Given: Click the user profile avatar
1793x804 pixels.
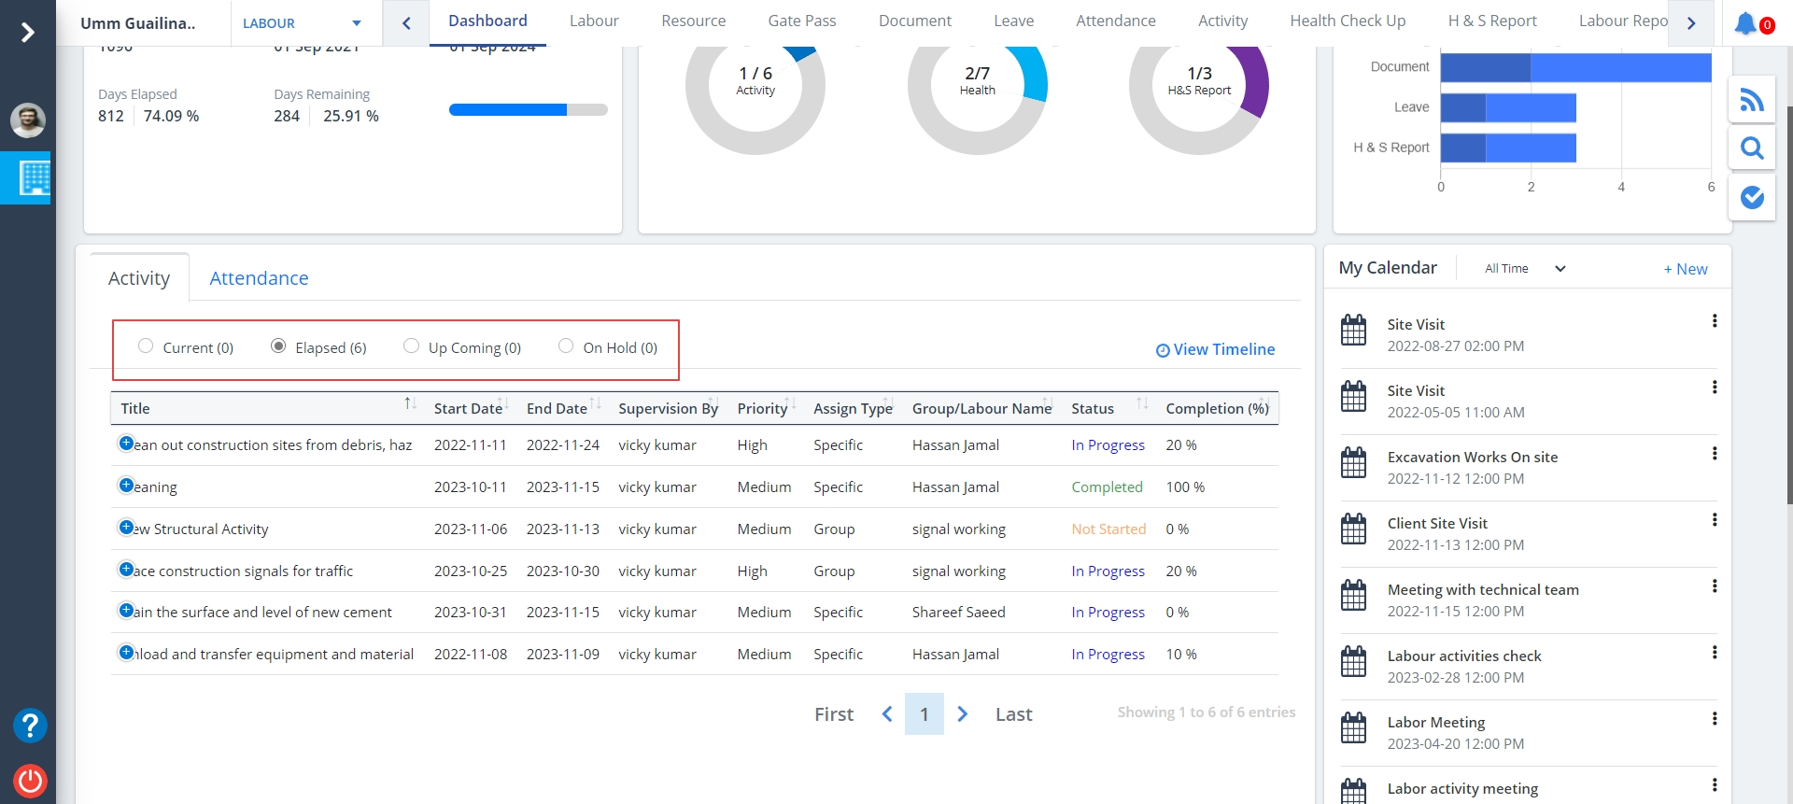Looking at the screenshot, I should pos(28,120).
